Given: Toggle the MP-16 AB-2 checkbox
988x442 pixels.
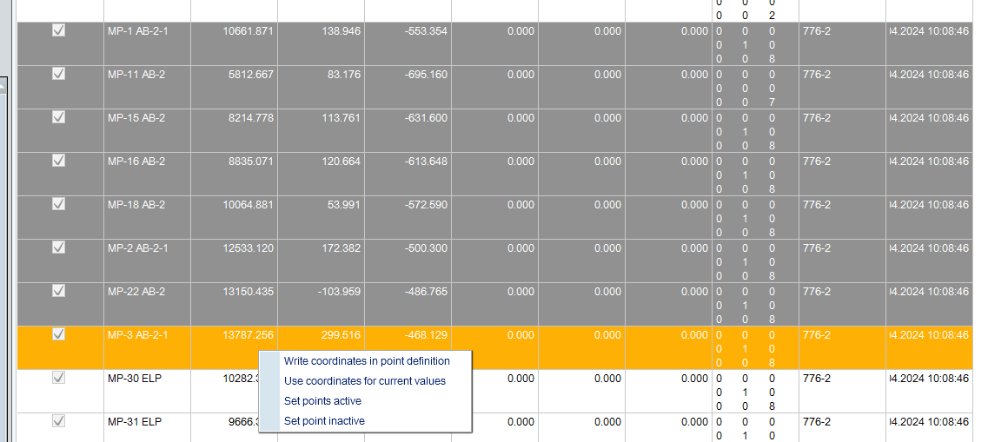Looking at the screenshot, I should (59, 161).
